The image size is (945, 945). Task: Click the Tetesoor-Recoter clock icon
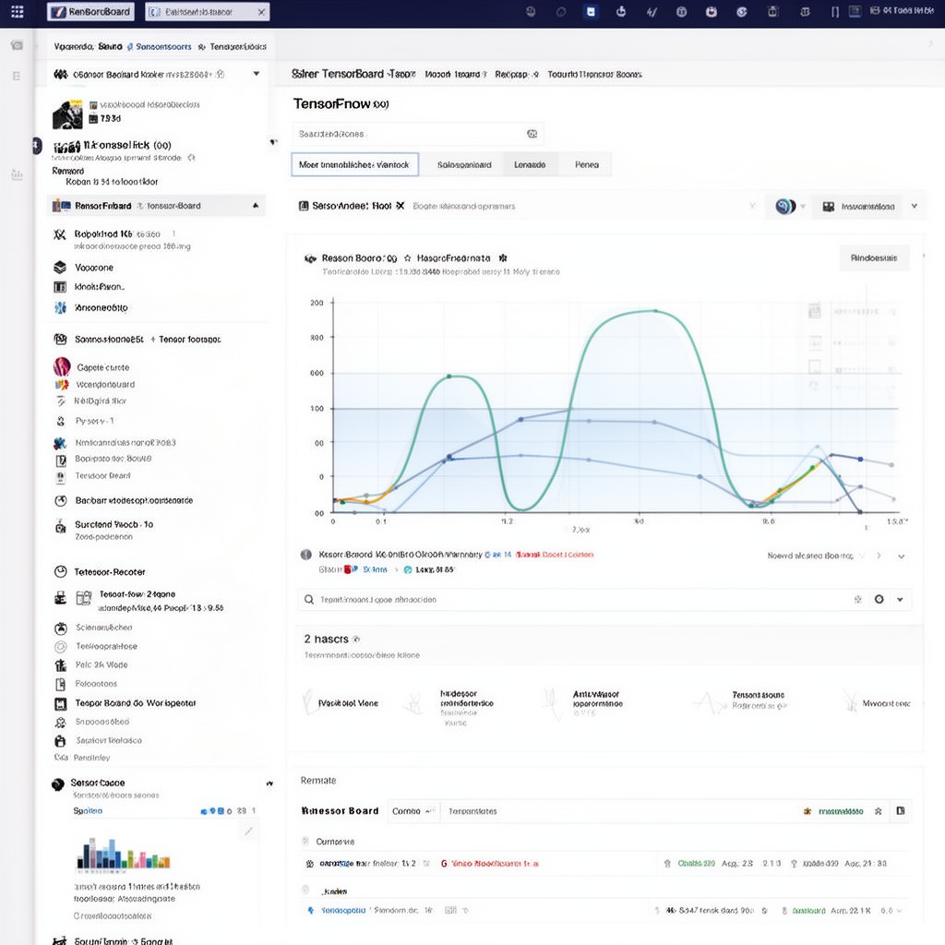[x=60, y=571]
